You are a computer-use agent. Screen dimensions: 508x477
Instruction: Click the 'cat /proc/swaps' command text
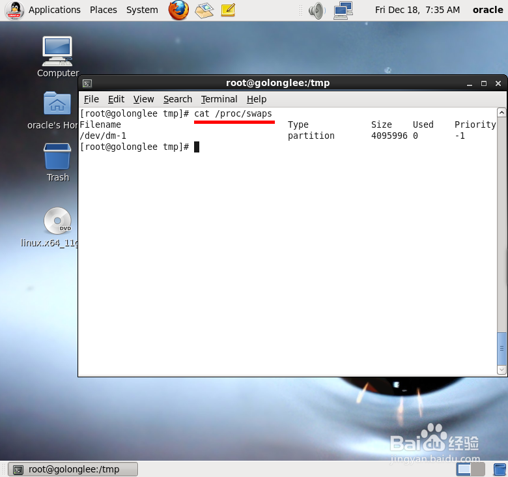click(233, 114)
